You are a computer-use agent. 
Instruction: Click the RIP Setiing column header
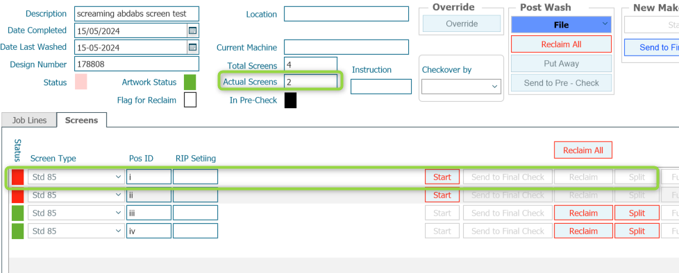pyautogui.click(x=196, y=159)
